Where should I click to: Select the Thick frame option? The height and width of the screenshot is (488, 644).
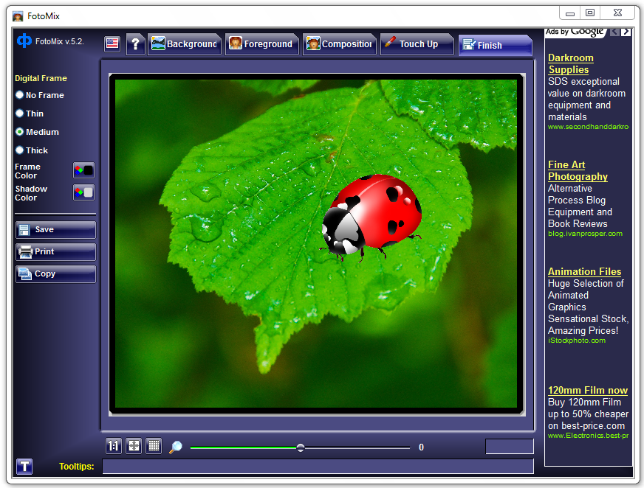tap(32, 150)
